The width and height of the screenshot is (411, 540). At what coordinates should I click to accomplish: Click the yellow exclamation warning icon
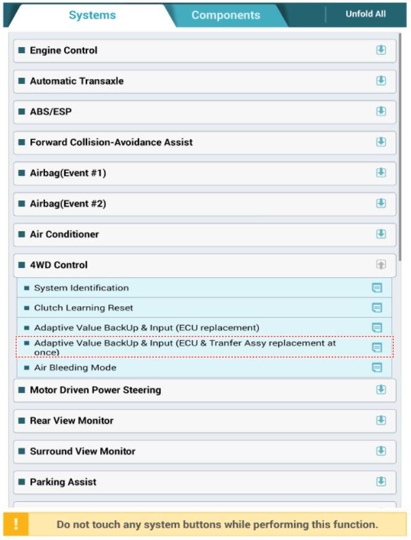16,524
